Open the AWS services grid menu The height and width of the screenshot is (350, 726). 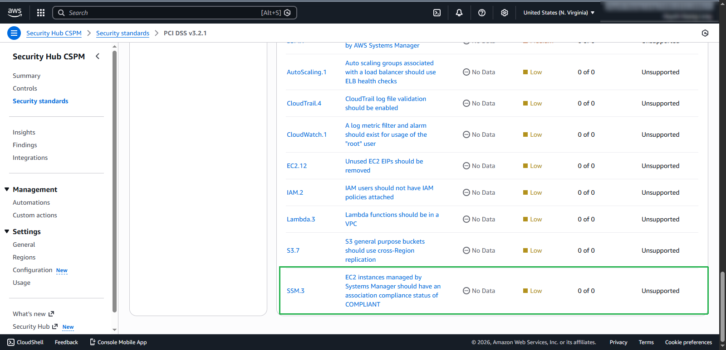41,13
